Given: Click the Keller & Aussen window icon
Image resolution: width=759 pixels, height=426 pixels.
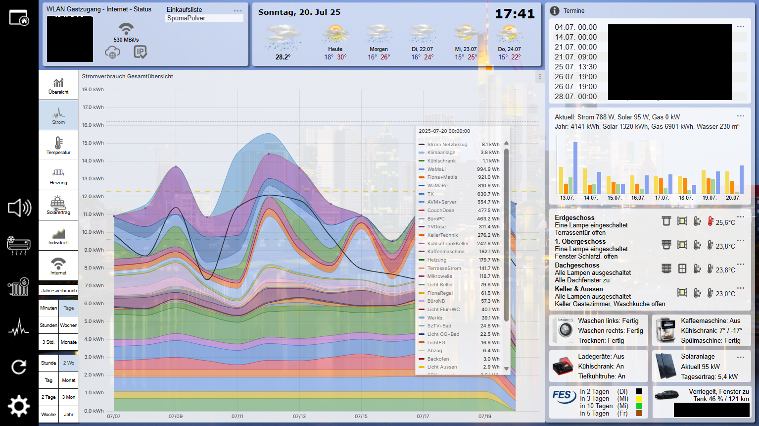Looking at the screenshot, I should pyautogui.click(x=682, y=292).
